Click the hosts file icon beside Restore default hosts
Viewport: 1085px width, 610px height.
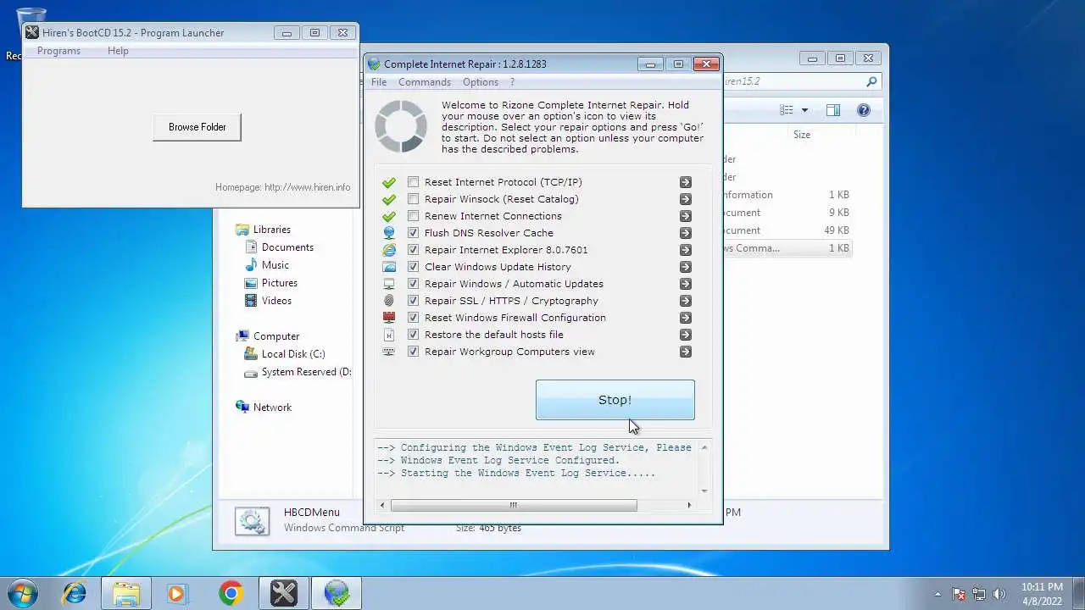(x=389, y=335)
